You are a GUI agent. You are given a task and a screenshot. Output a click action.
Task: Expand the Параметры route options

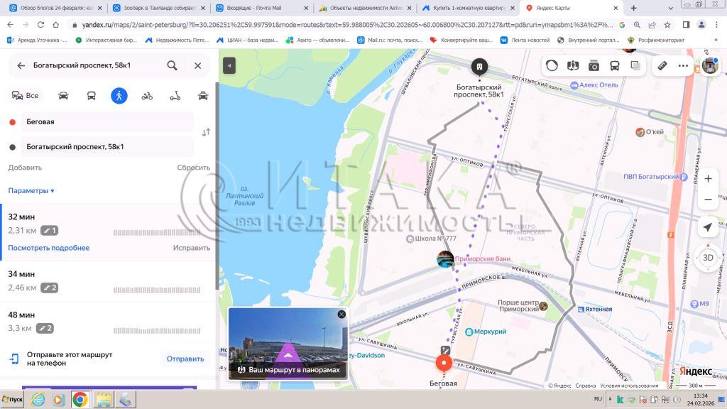coord(31,191)
